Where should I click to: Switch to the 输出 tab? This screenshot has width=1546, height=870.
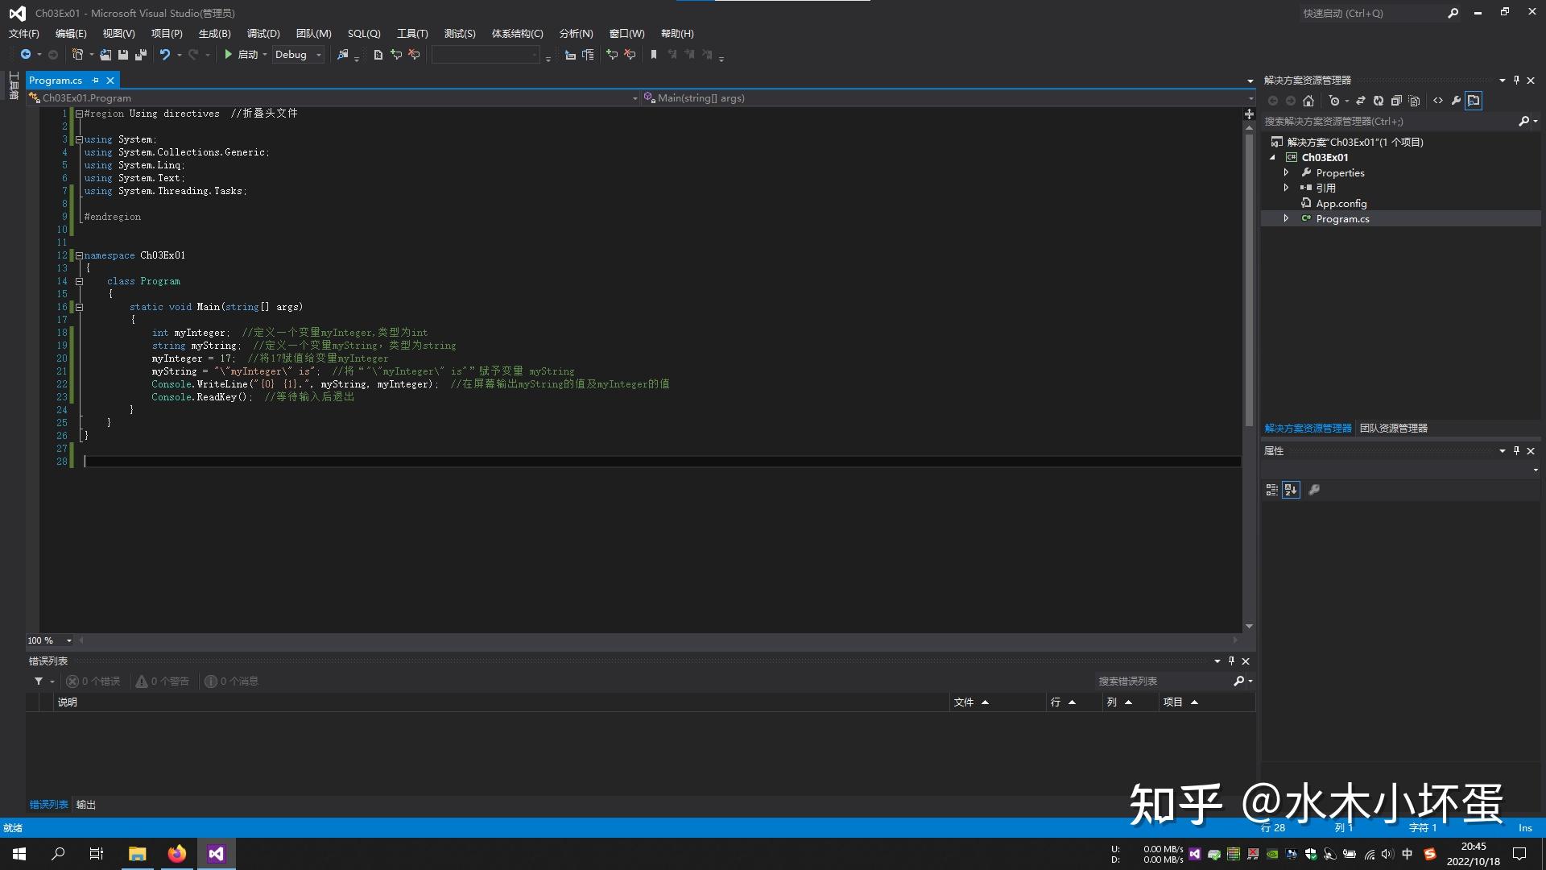(85, 805)
